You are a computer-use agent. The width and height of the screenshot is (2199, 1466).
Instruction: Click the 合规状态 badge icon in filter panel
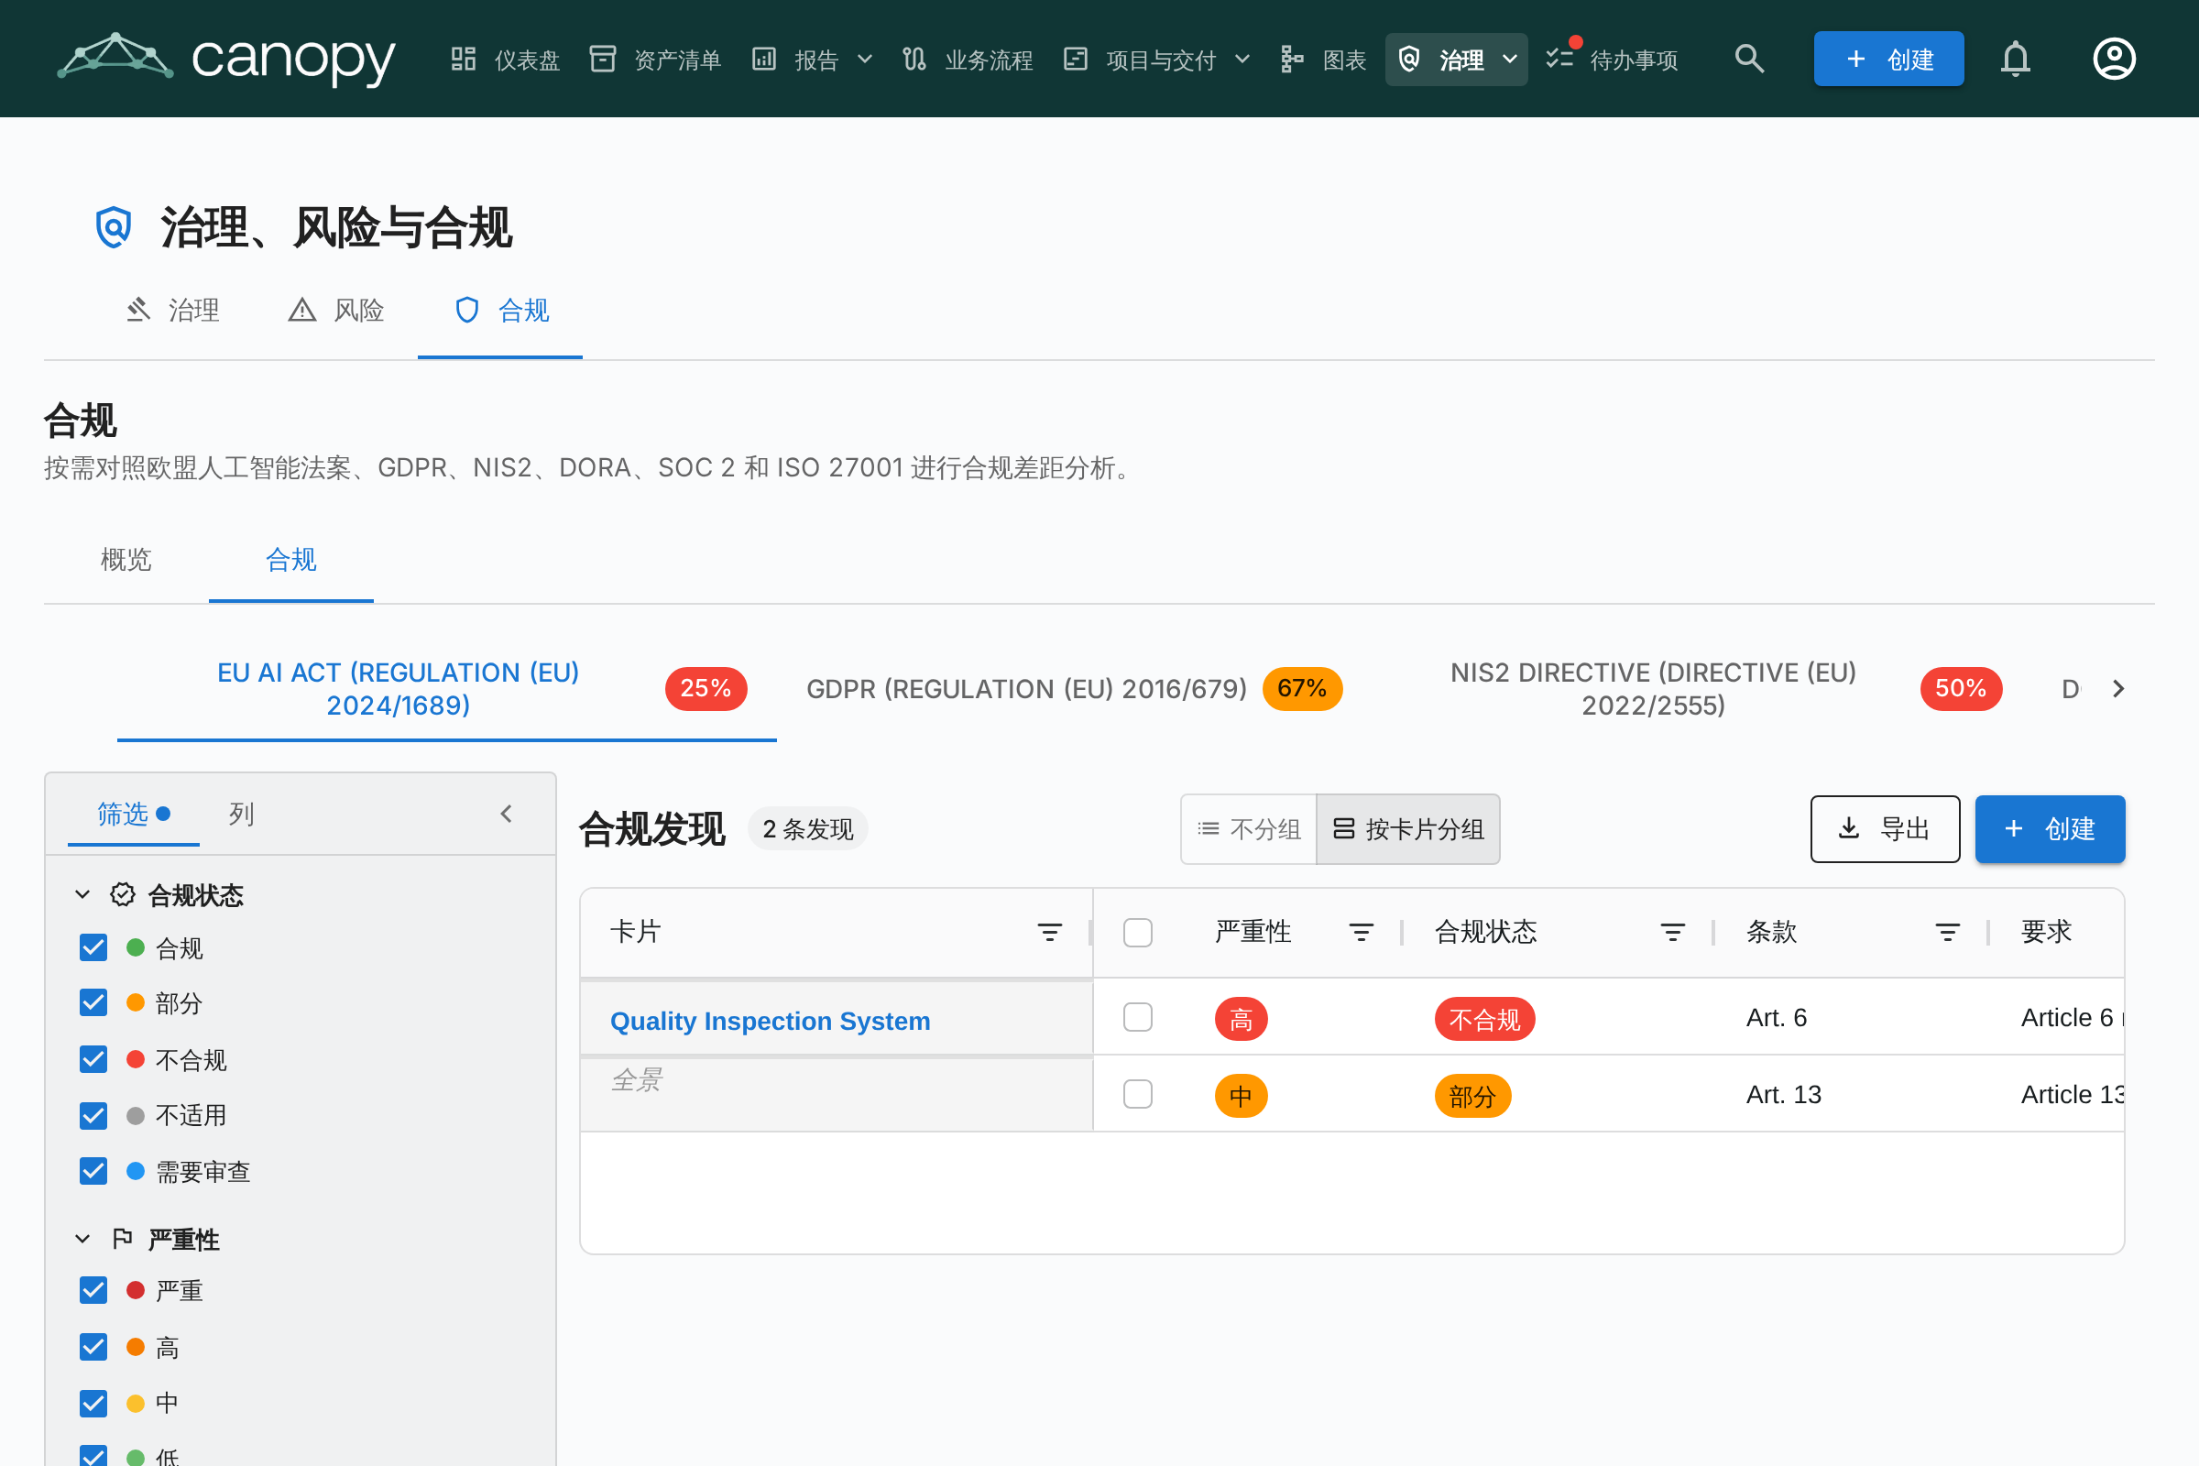pyautogui.click(x=123, y=895)
